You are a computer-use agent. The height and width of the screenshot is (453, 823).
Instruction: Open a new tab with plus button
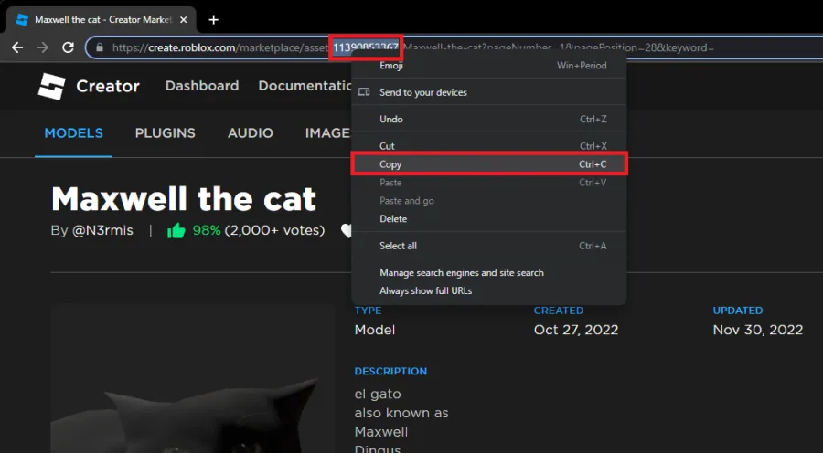(x=213, y=20)
